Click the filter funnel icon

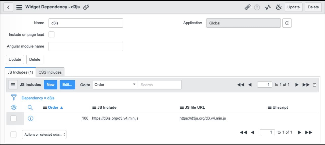14,98
